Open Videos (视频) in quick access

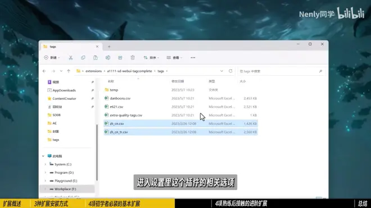(56, 82)
